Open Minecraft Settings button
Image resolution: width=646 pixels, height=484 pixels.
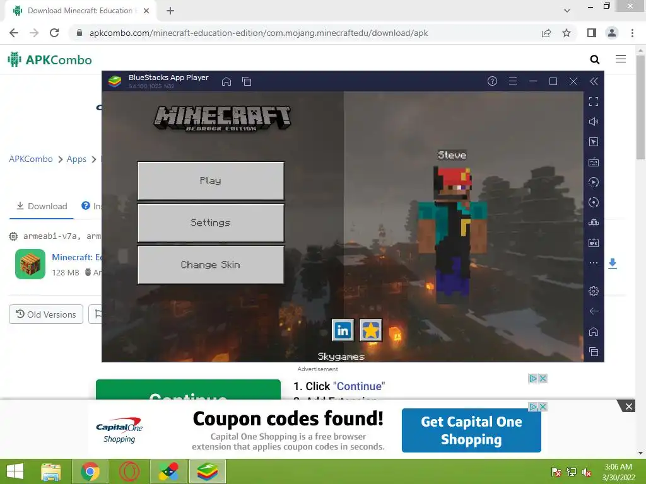pos(211,222)
